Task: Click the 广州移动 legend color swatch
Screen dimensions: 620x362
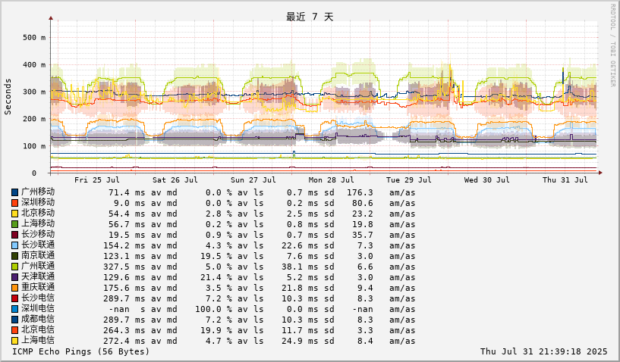Action: tap(14, 192)
